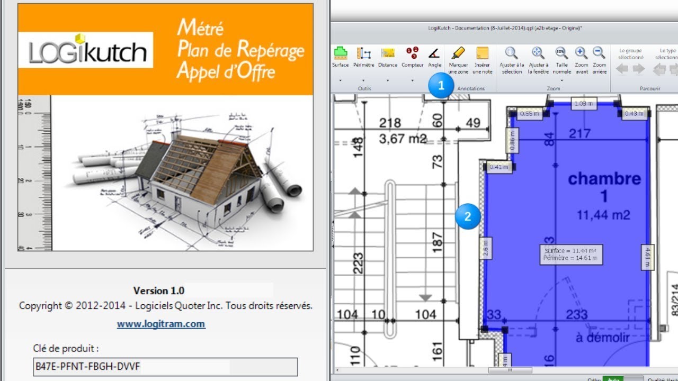Click the '0.41 m' segment label
Viewport: 678px width, 381px height.
(499, 167)
